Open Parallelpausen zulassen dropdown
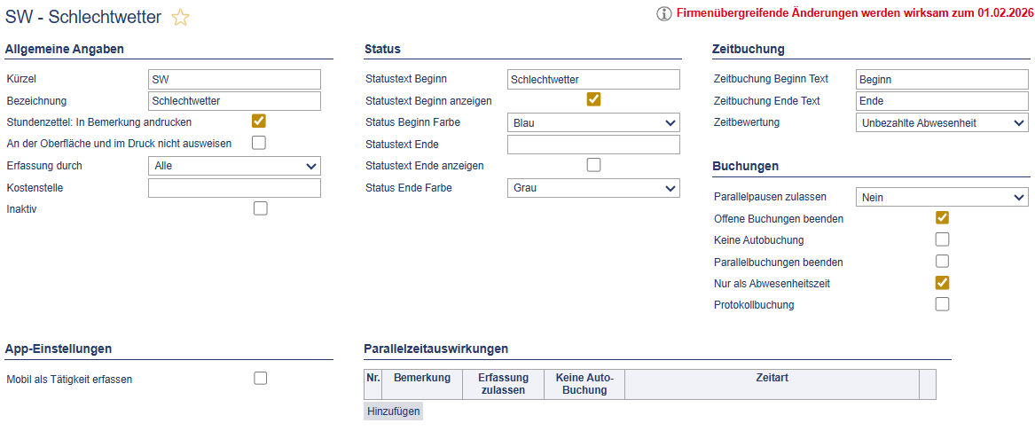 pos(942,198)
